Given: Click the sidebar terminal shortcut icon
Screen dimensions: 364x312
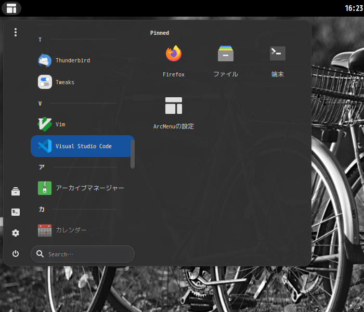Looking at the screenshot, I should pos(16,212).
